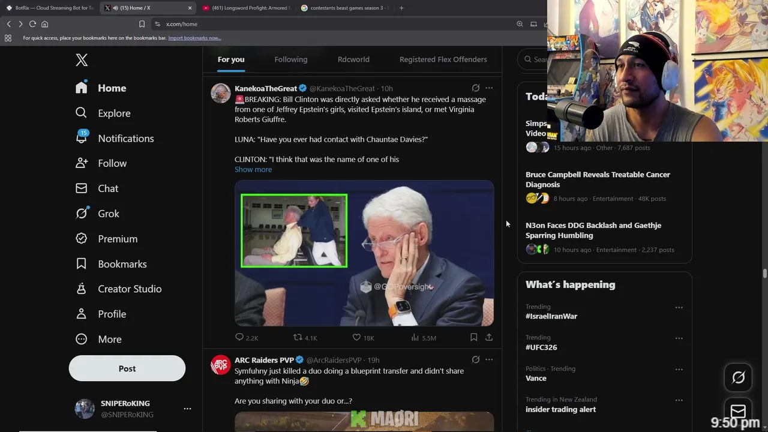
Task: Bookmark the KanekoaTheGreat post
Action: [x=473, y=338]
